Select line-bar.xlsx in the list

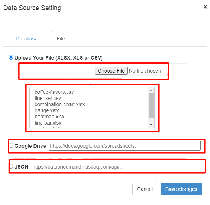tap(48, 123)
